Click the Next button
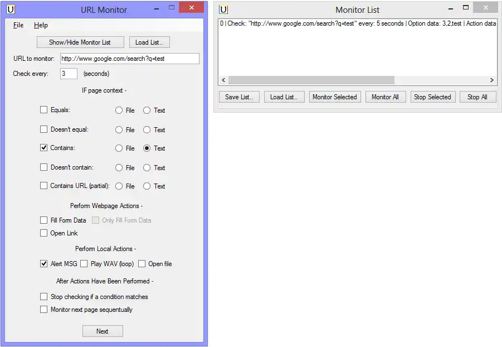This screenshot has width=502, height=347. coord(103,331)
